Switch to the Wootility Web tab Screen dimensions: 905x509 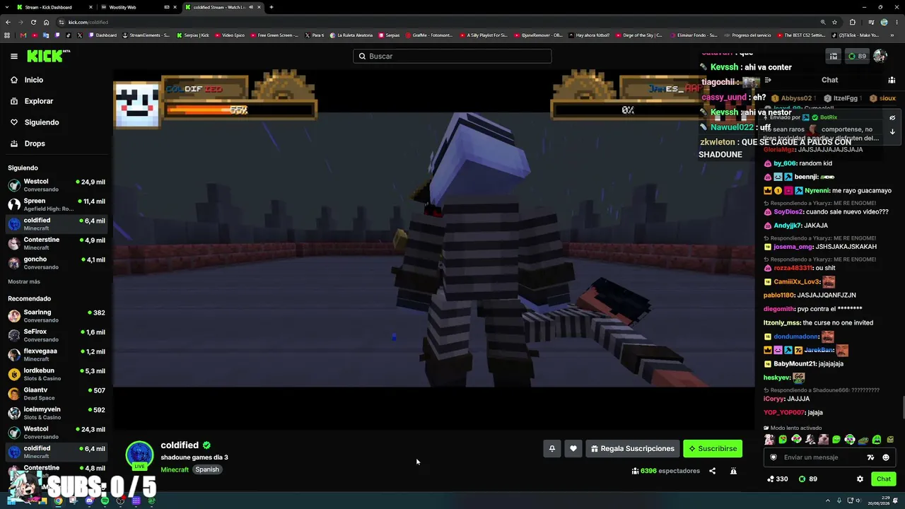138,7
